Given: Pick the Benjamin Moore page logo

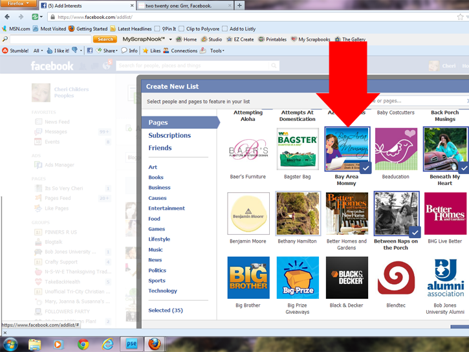Looking at the screenshot, I should click(x=248, y=214).
